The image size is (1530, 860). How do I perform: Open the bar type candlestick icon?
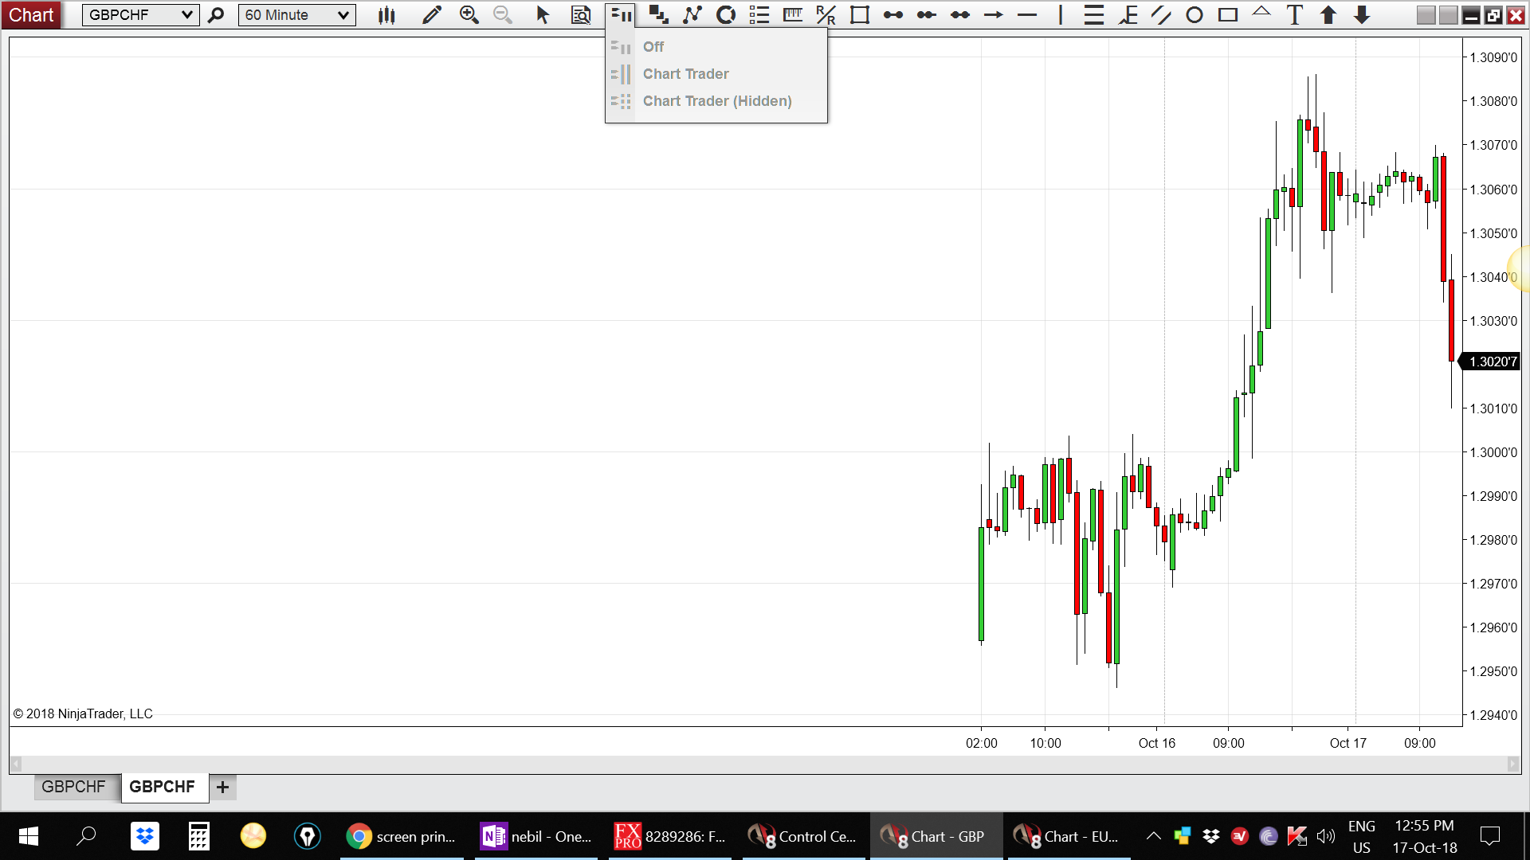pyautogui.click(x=386, y=15)
